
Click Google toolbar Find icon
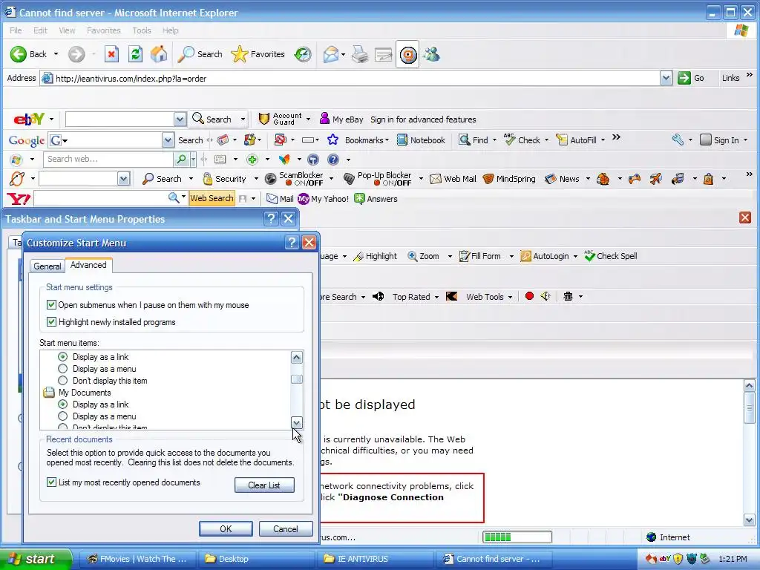tap(465, 140)
